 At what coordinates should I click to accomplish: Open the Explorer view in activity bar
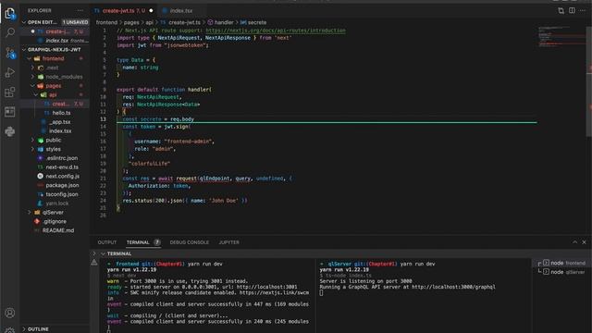pos(10,14)
